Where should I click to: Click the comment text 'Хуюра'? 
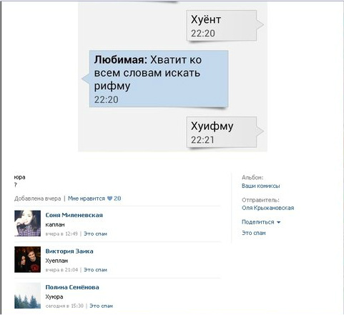coord(54,297)
